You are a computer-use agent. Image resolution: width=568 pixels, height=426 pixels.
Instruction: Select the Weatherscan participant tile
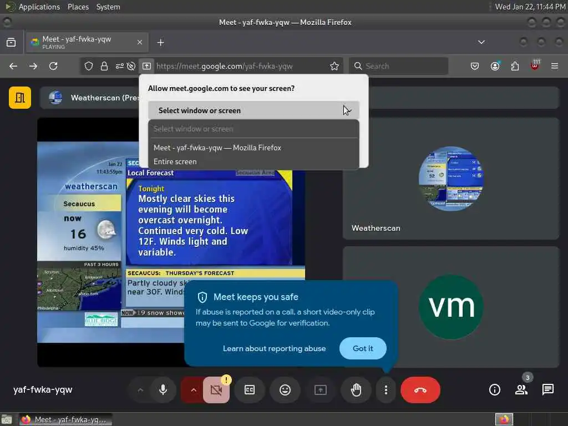[x=450, y=178]
